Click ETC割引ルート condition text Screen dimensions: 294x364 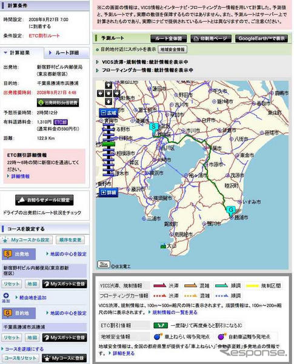[x=44, y=36]
